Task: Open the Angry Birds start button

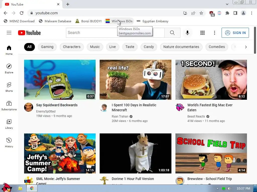Action: tap(7, 188)
